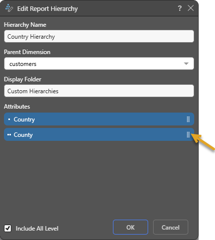
Task: Confirm changes with the OK button
Action: (130, 227)
